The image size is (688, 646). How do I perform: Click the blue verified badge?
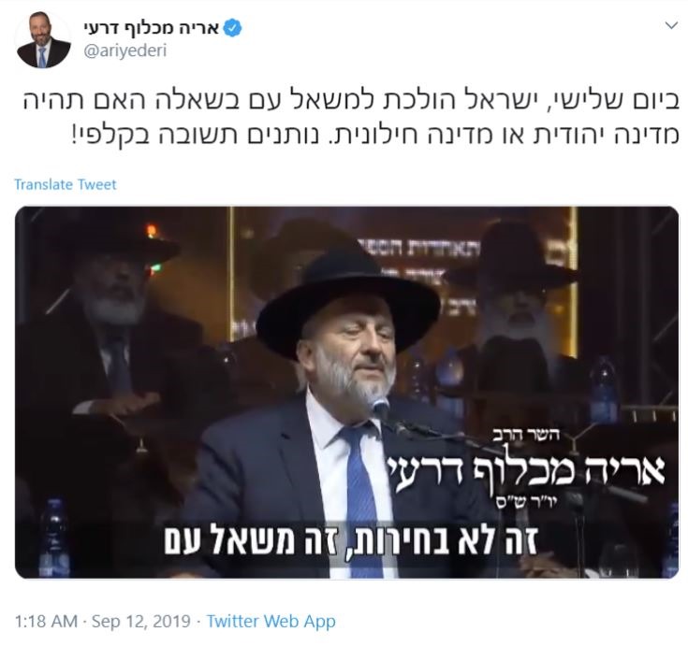point(233,28)
